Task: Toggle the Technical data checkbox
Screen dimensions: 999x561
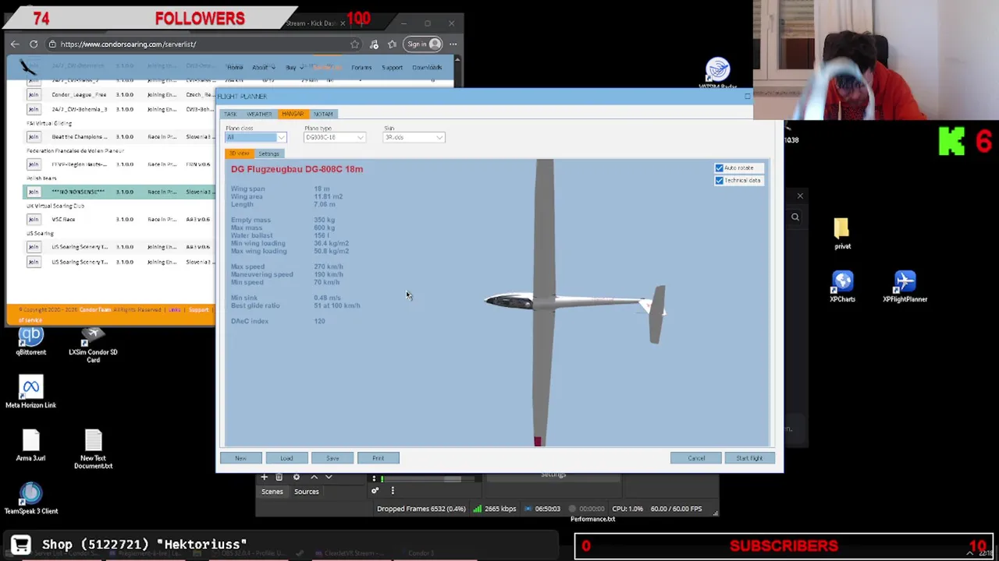Action: click(x=719, y=181)
